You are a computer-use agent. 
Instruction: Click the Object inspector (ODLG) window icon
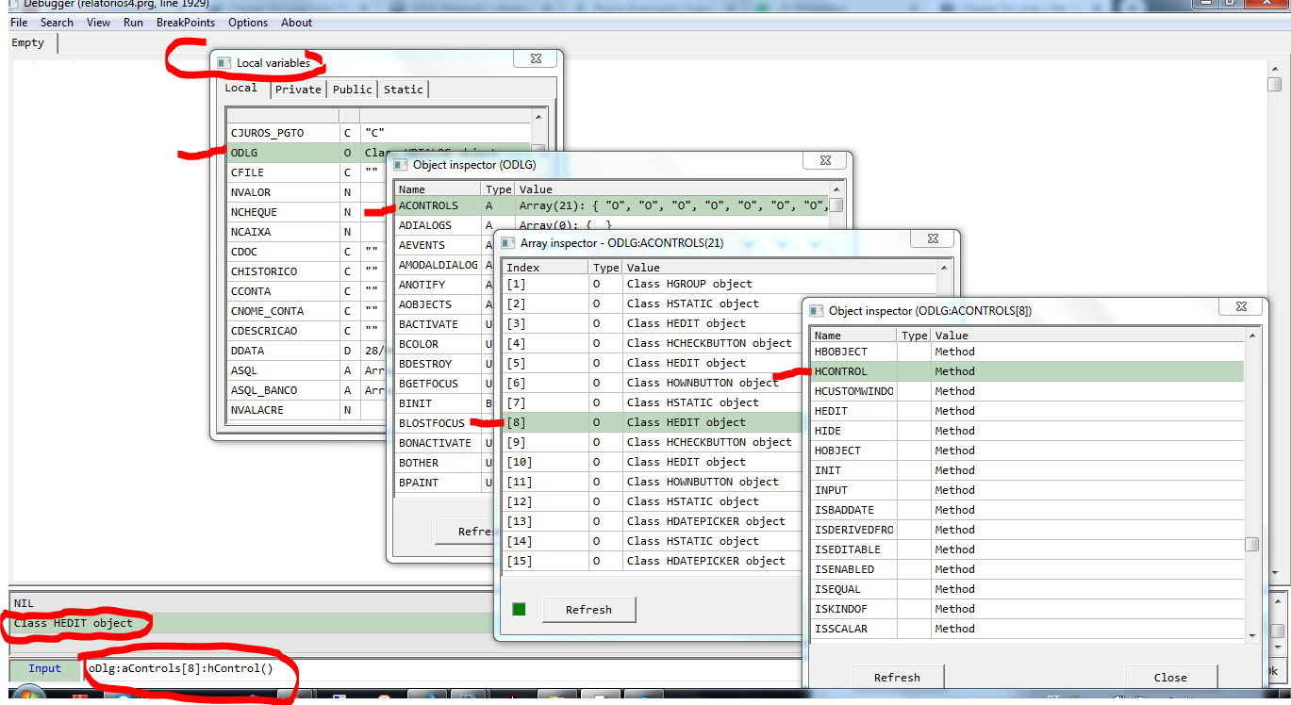pyautogui.click(x=400, y=165)
